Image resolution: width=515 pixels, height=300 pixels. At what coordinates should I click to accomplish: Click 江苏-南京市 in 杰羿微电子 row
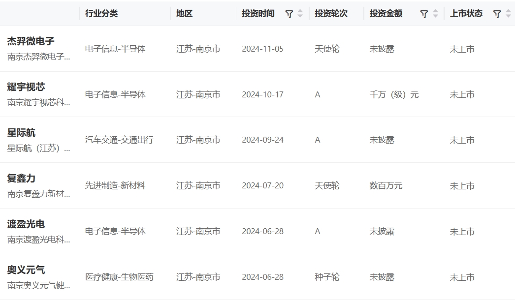coord(198,49)
